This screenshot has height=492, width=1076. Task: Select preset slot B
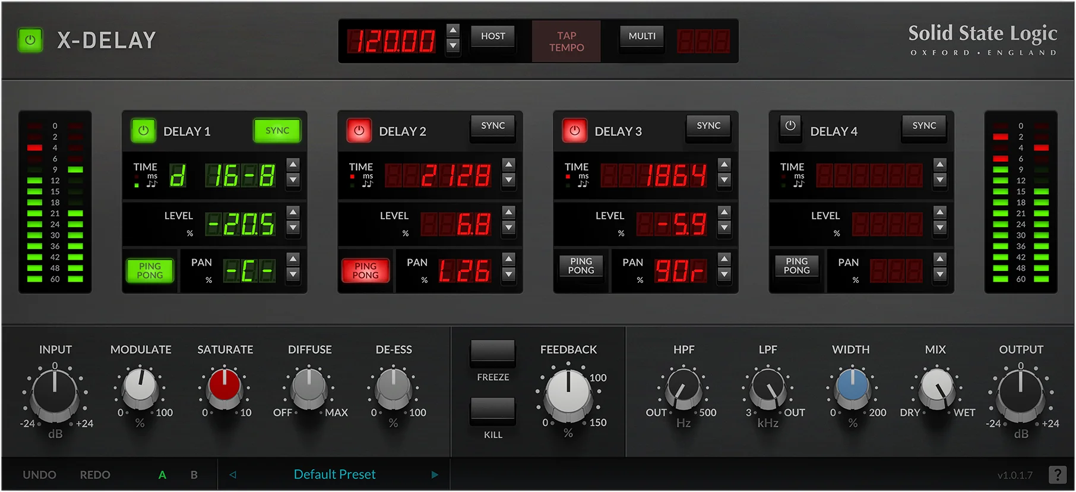click(194, 475)
